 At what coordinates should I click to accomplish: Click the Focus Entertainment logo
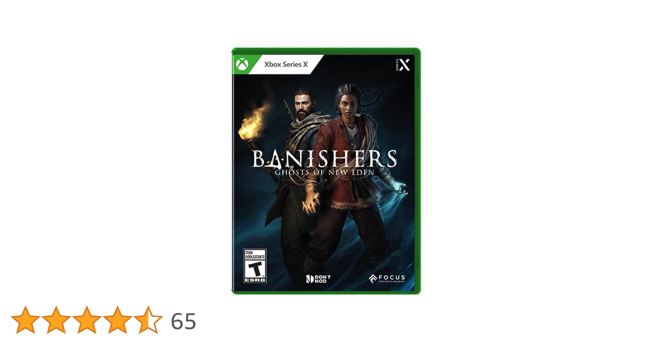387,279
